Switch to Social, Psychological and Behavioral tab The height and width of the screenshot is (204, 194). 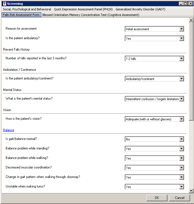(27, 9)
